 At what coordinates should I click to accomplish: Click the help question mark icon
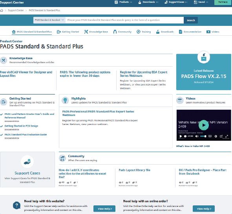[x=16, y=205]
